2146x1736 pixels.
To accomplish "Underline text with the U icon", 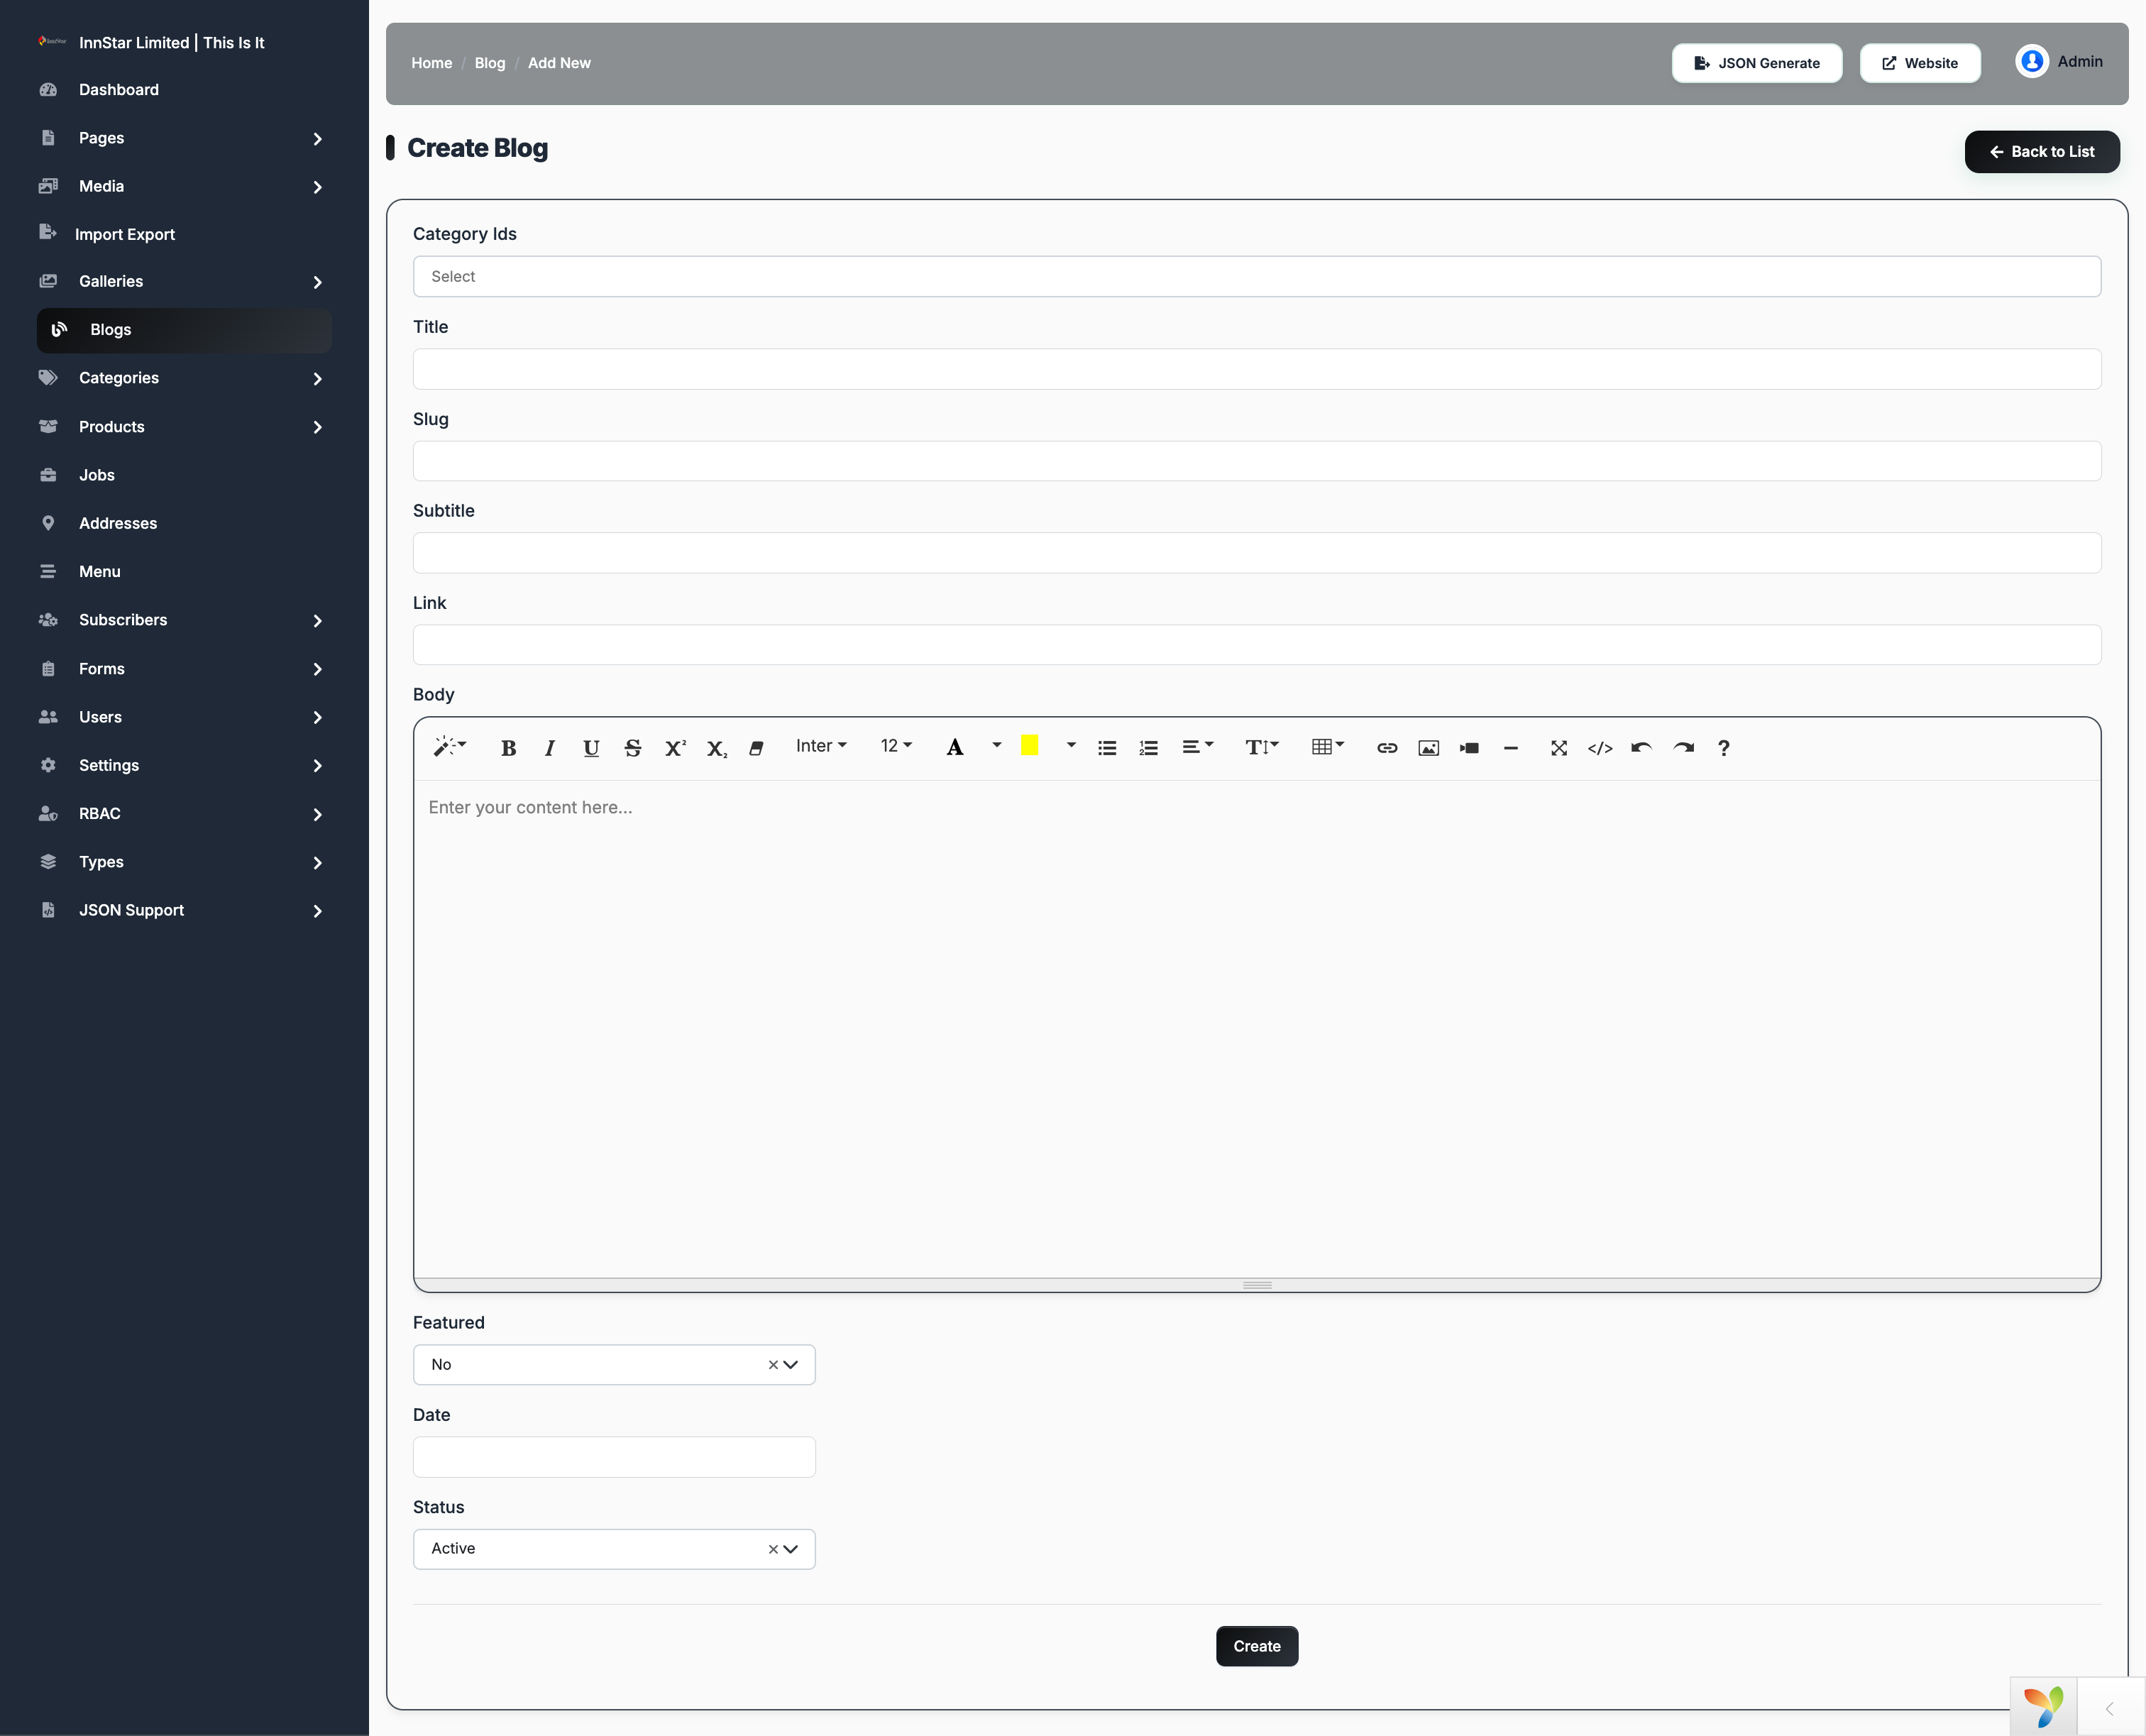I will tap(591, 748).
